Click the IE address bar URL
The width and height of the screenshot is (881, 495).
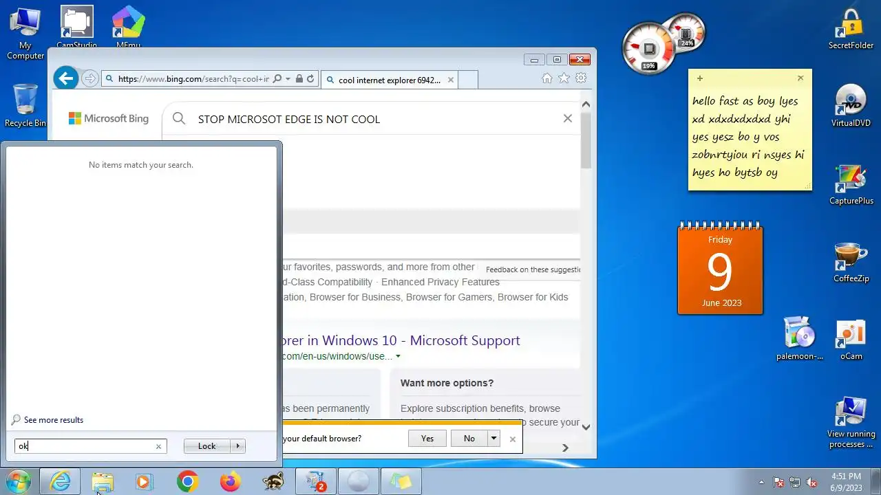point(193,79)
